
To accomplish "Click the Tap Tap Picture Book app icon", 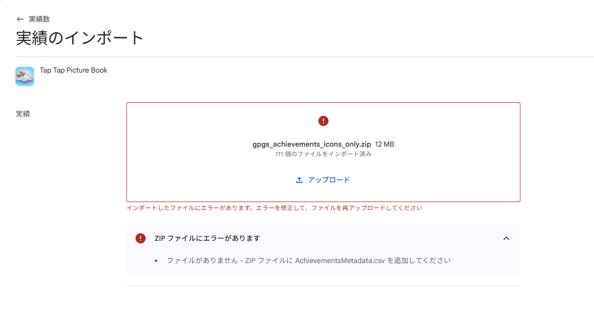I will (x=25, y=76).
